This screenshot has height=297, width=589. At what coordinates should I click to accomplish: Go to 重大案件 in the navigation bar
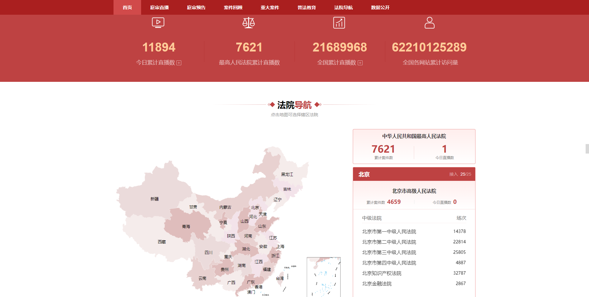pos(270,7)
